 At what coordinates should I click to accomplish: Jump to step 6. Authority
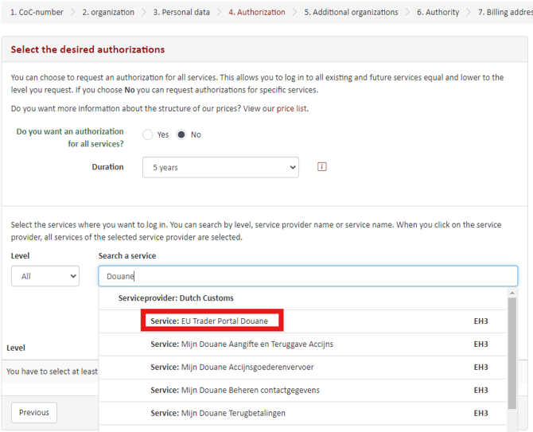tap(438, 12)
